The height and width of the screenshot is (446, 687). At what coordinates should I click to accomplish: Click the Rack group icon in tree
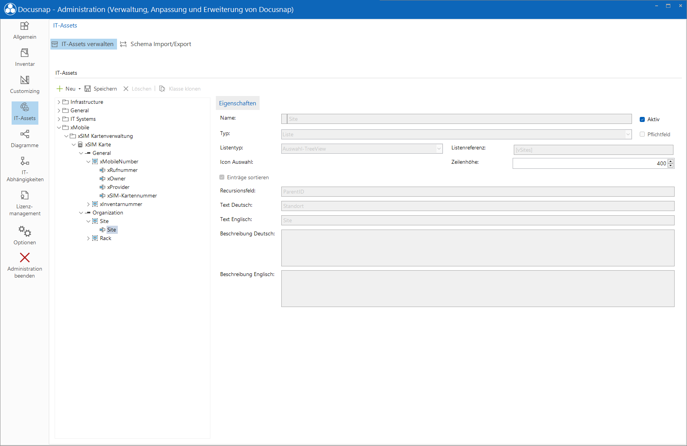tap(95, 238)
